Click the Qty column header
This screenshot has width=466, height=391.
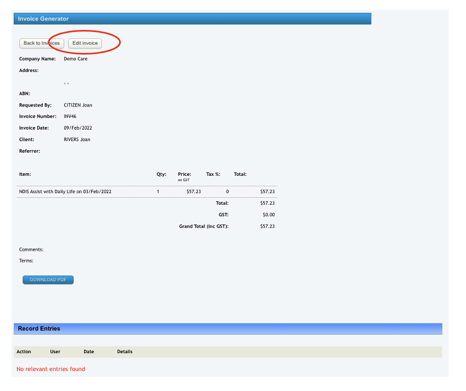point(161,174)
